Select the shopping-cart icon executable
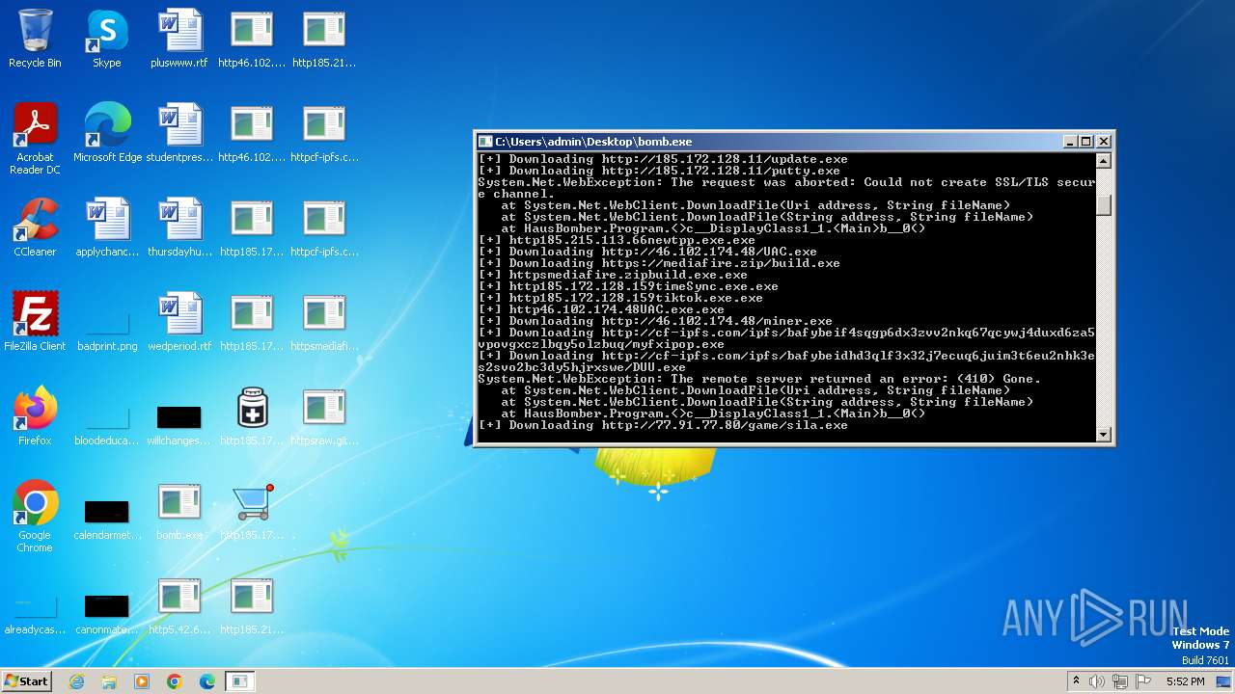The width and height of the screenshot is (1235, 694). 252,512
